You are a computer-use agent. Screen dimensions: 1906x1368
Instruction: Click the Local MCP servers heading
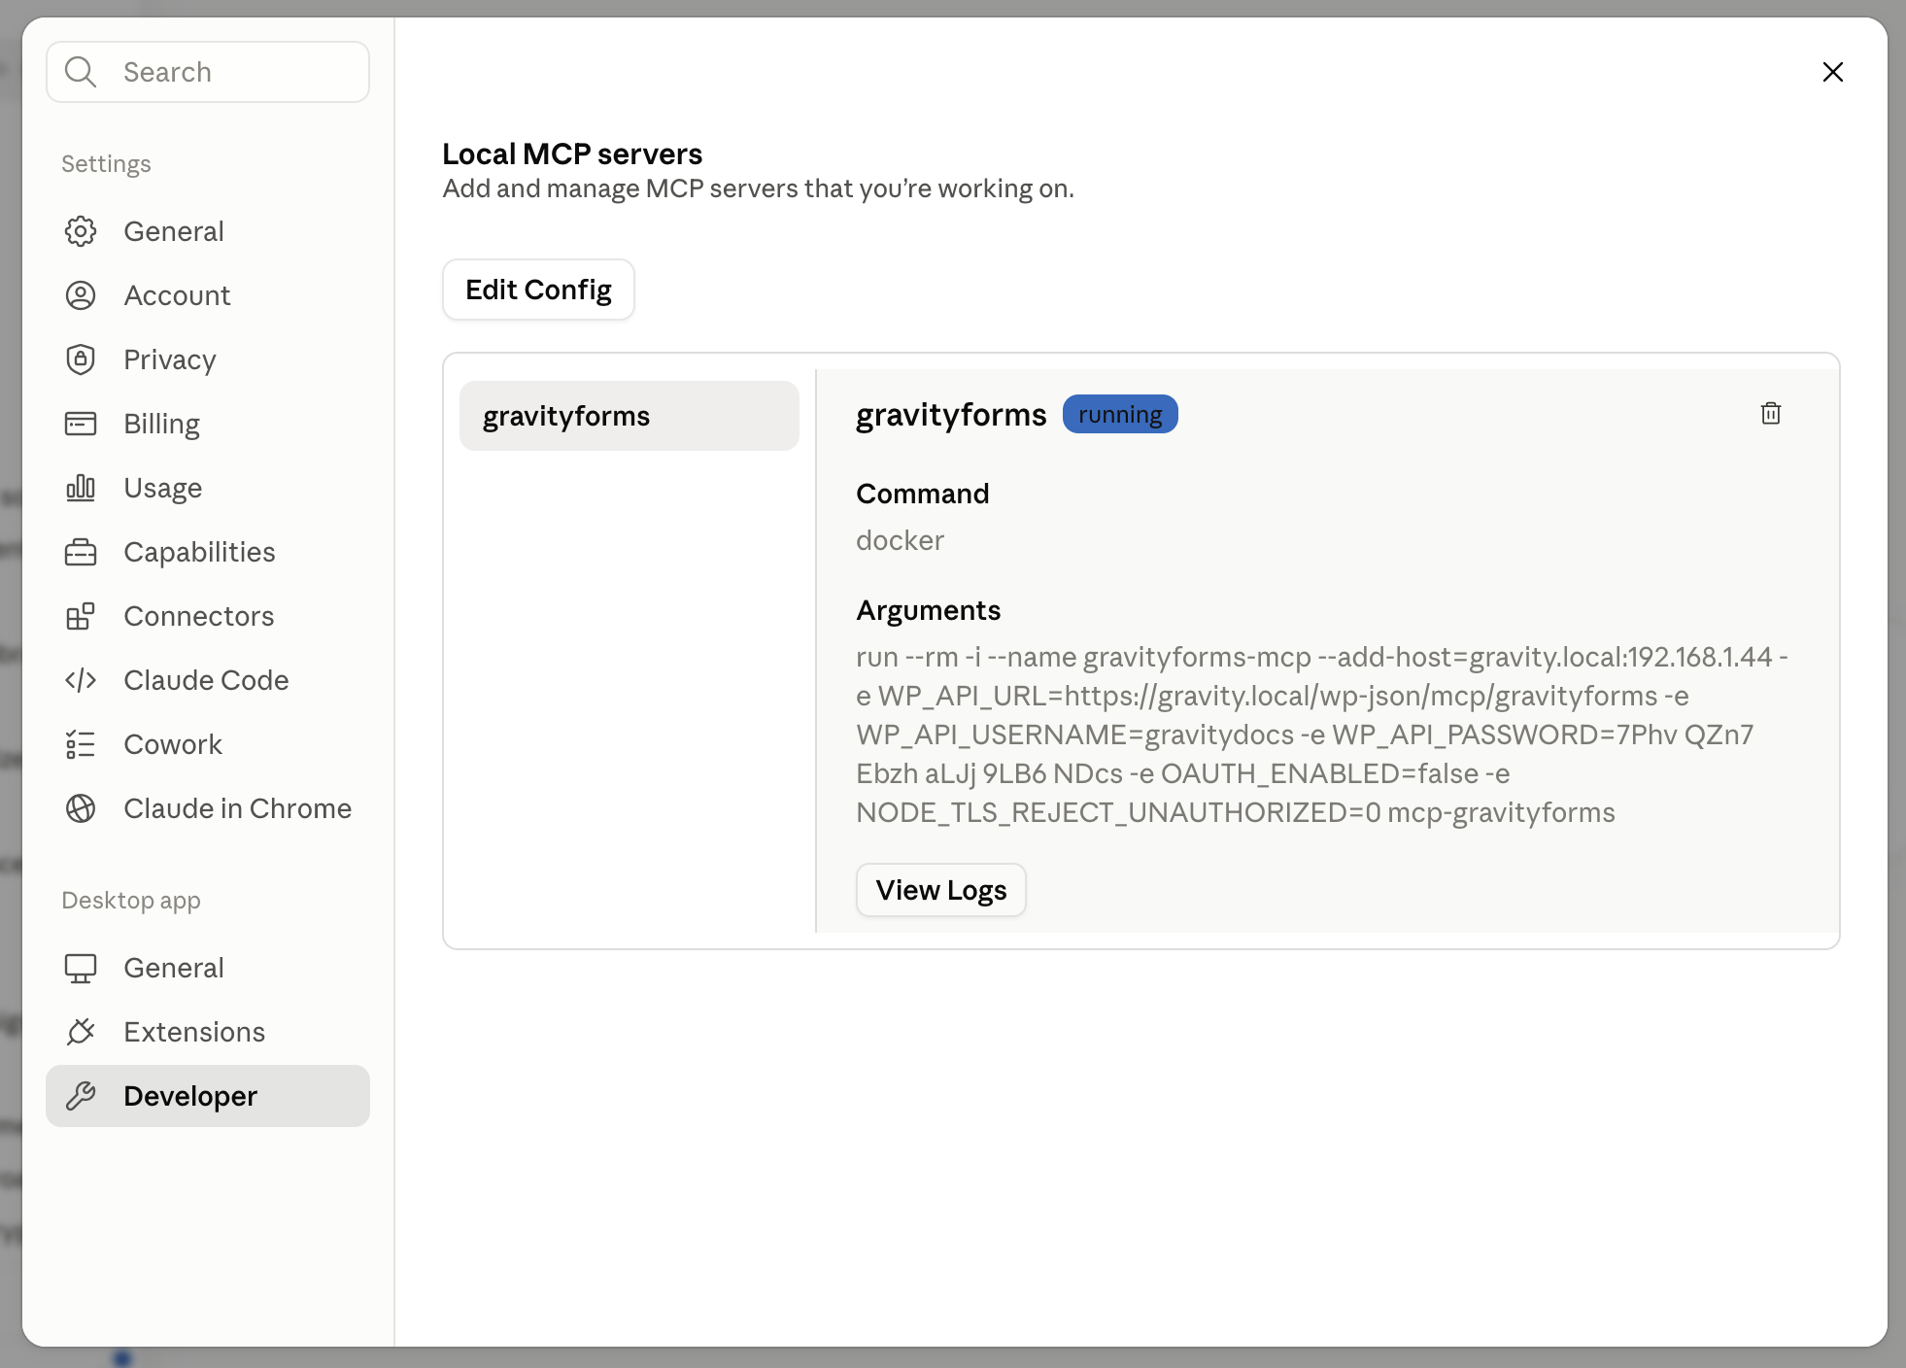pos(572,154)
